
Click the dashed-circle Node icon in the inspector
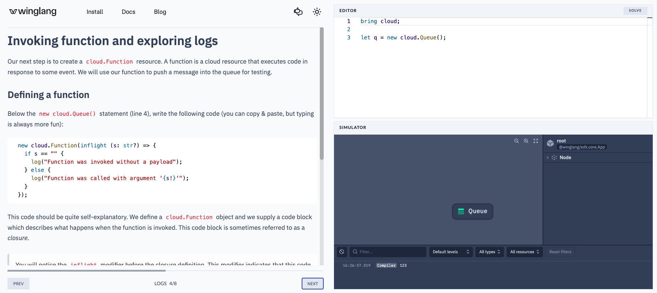point(554,158)
